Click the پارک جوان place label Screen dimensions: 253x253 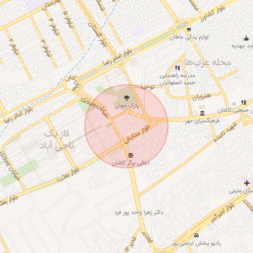[127, 106]
